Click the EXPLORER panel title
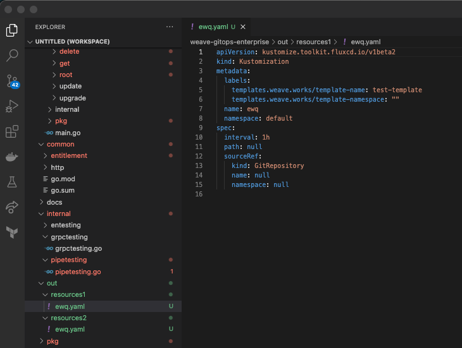 pos(50,27)
